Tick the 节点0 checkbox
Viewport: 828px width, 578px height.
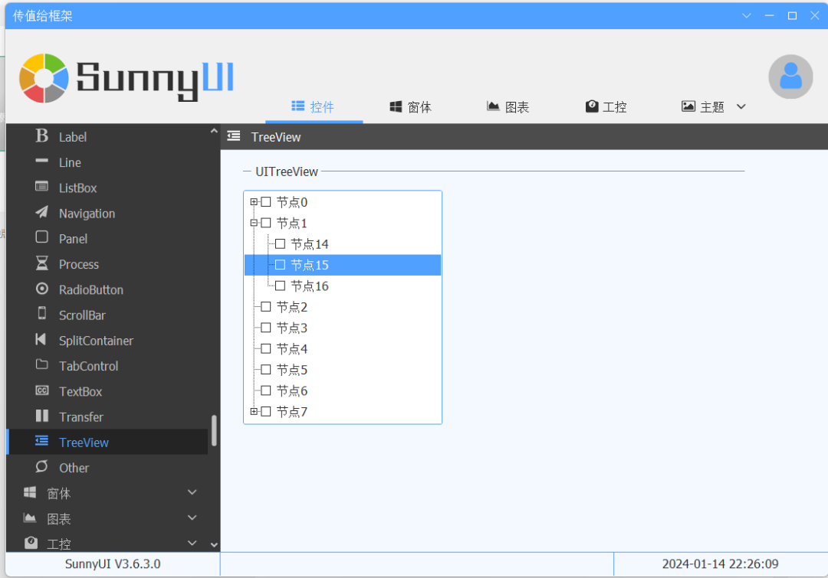[x=266, y=202]
